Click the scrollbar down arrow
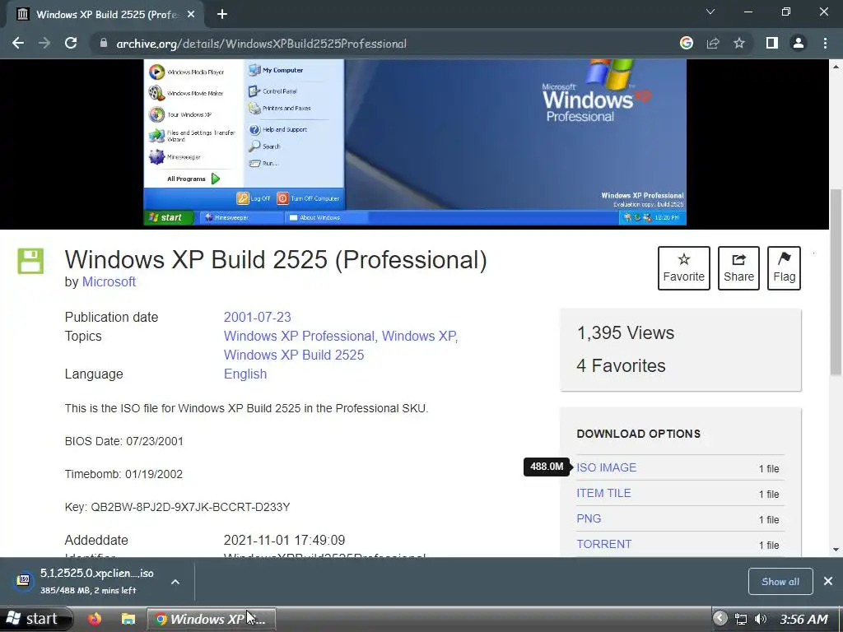This screenshot has width=843, height=632. click(836, 549)
